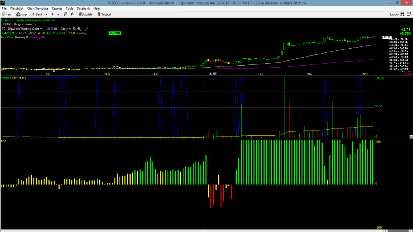
Task: Go Back to the previous chart
Action: [x=37, y=14]
